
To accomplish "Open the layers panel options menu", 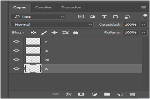I will [x=144, y=7].
